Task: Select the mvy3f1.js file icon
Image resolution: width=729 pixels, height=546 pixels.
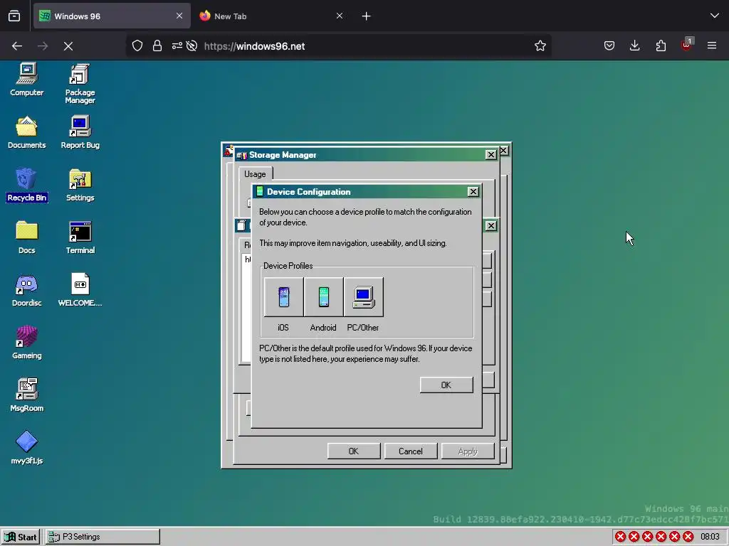Action: [26, 448]
